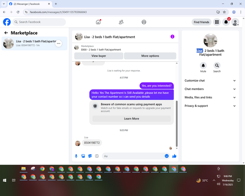Screen dimensions: 245x196
Task: Click the chat scrollbar thumb
Action: [176, 123]
